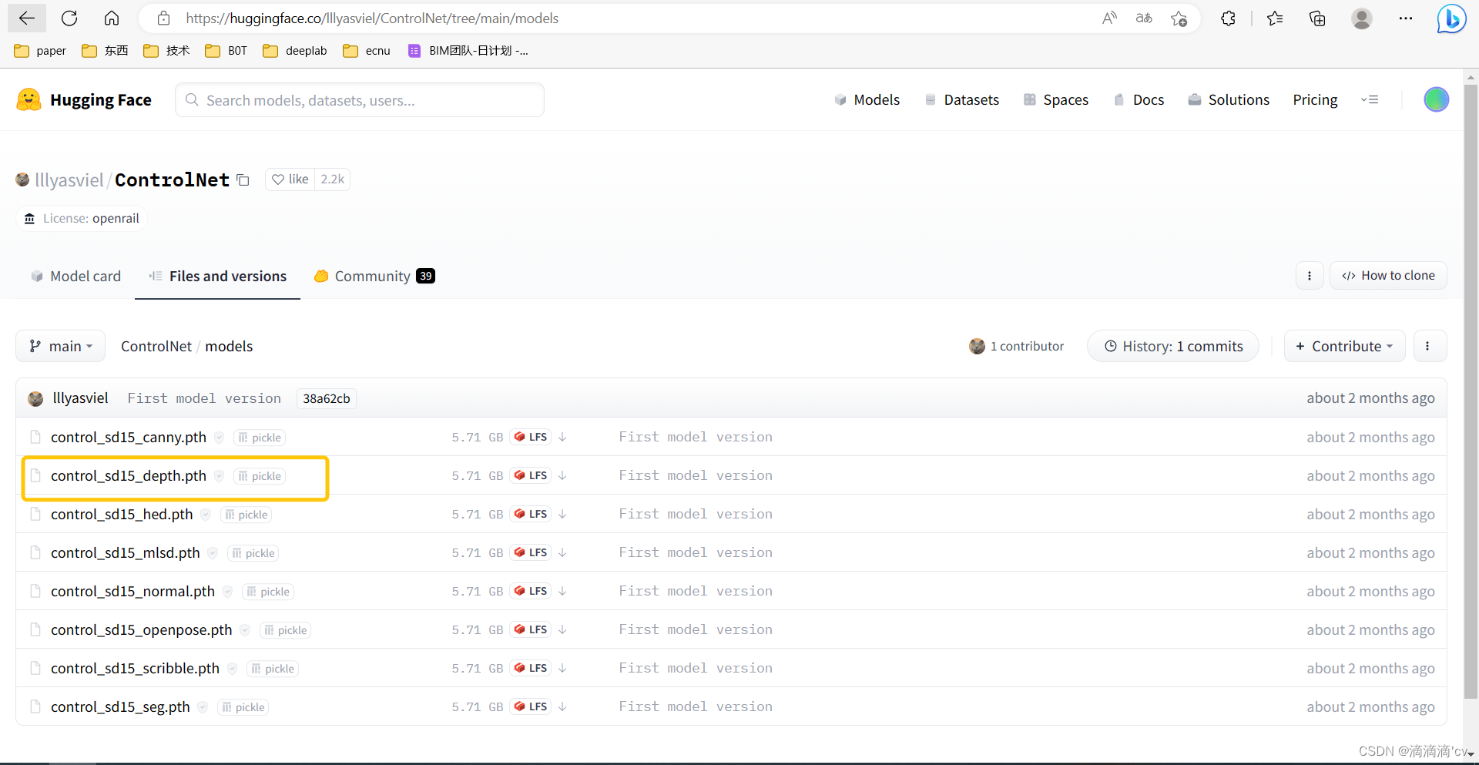Open the browser settings and more menu
The image size is (1479, 765).
tap(1406, 18)
